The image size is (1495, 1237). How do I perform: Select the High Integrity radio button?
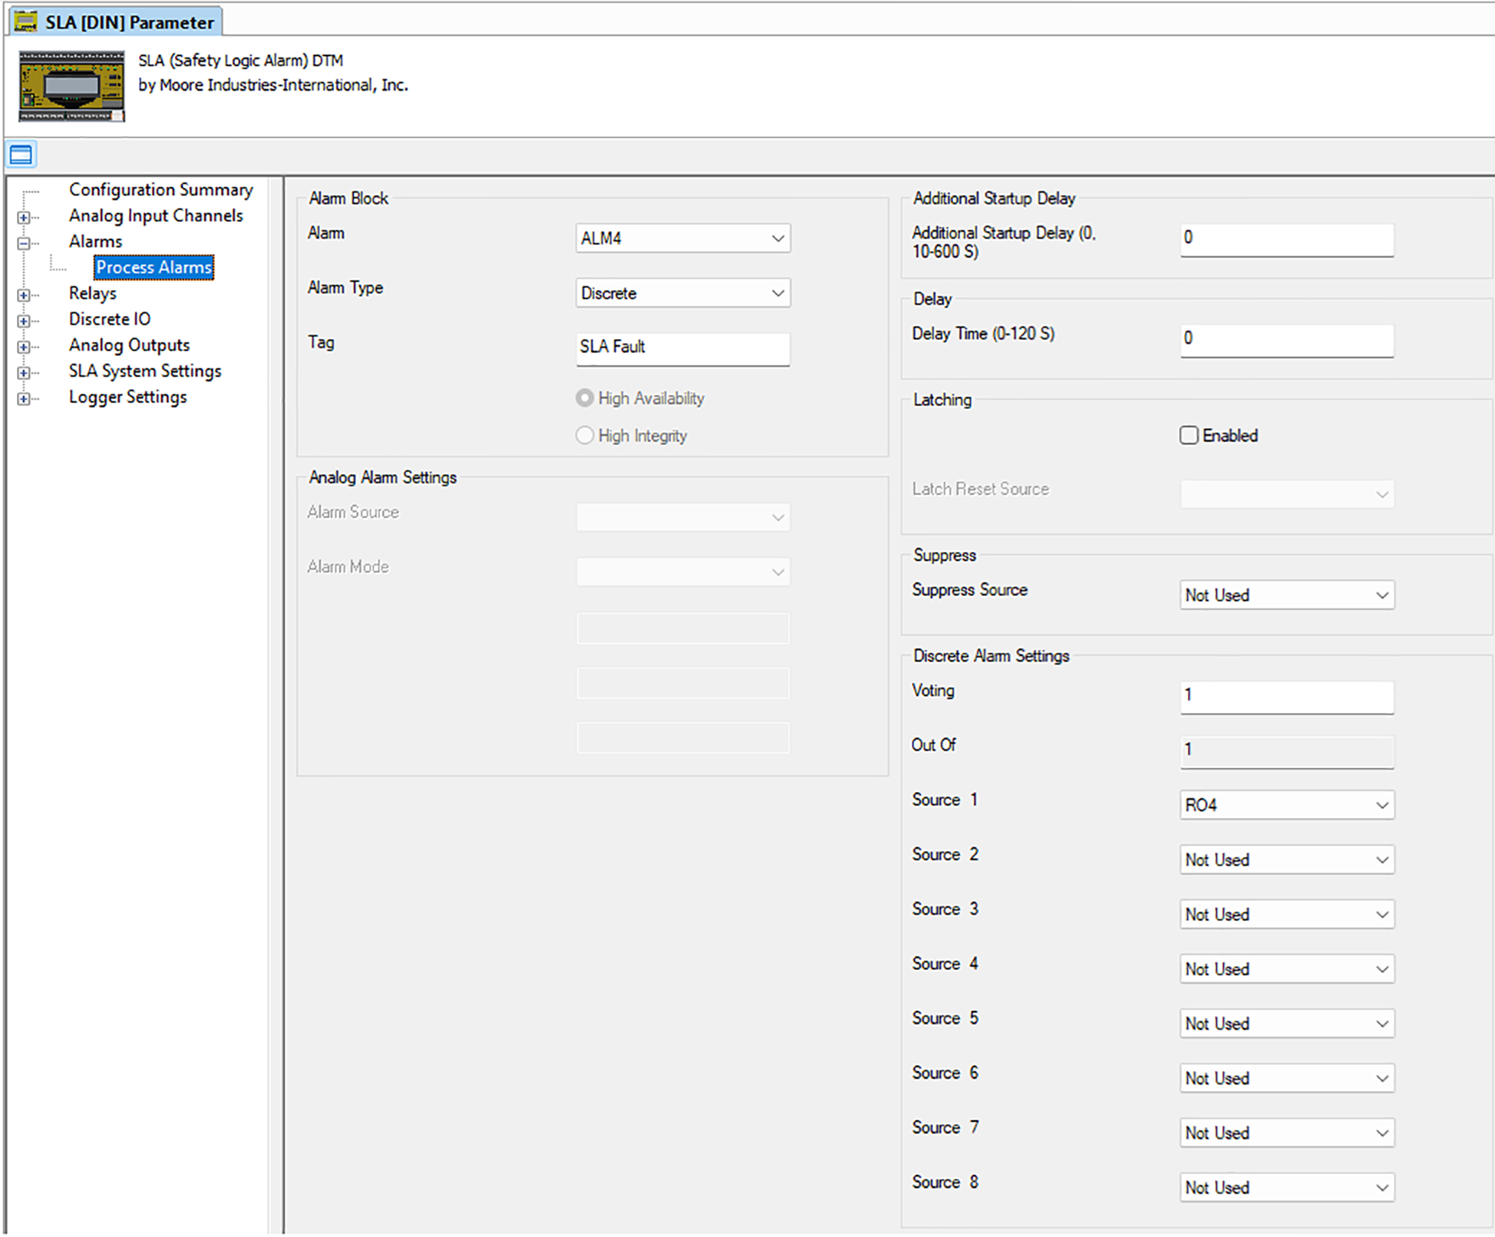pos(585,435)
